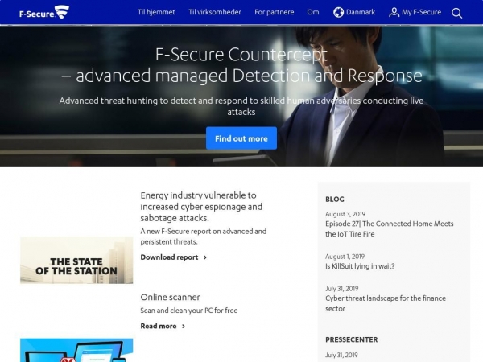The height and width of the screenshot is (362, 483).
Task: Click the Advanced threat hunting subtitle
Action: click(242, 106)
